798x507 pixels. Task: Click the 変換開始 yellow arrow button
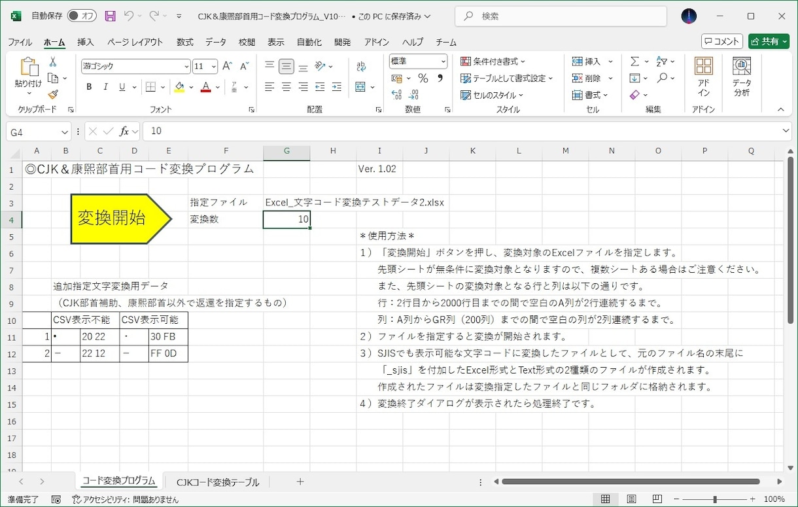pos(121,219)
